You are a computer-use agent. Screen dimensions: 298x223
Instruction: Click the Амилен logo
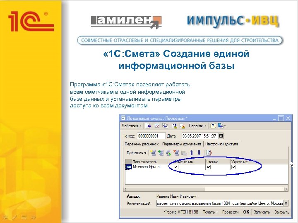pyautogui.click(x=126, y=22)
